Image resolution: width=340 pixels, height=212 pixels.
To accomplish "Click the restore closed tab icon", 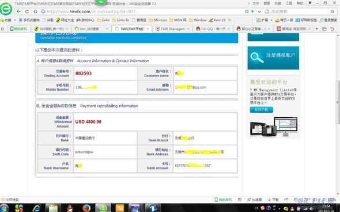I will click(332, 29).
